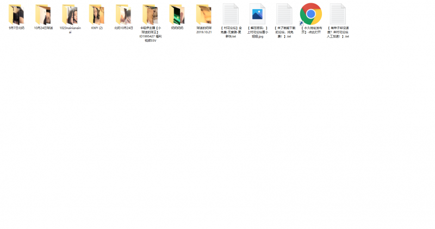Click the ID1995427 folder name text
This screenshot has height=229, width=435.
tap(150, 34)
